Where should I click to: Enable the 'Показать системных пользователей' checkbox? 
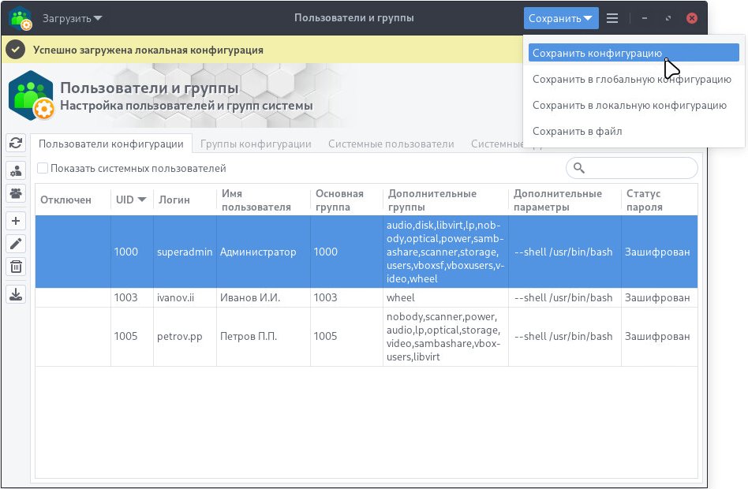point(43,168)
